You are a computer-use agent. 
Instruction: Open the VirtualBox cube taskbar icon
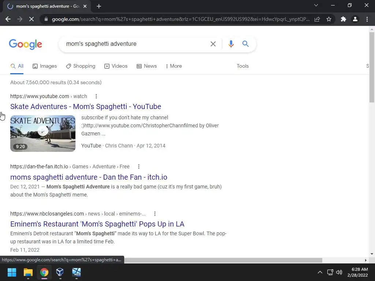click(x=60, y=272)
